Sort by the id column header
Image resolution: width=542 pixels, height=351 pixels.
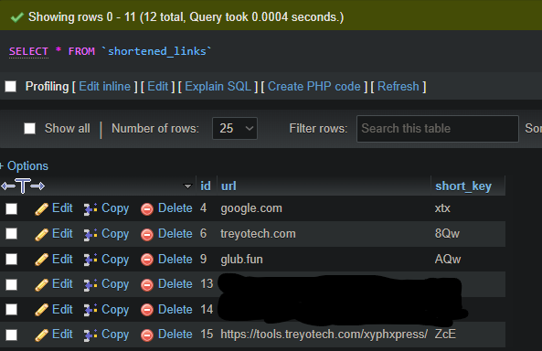206,186
